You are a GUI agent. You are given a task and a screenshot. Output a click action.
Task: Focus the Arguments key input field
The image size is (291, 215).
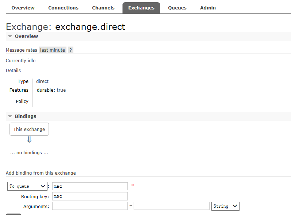(x=90, y=206)
